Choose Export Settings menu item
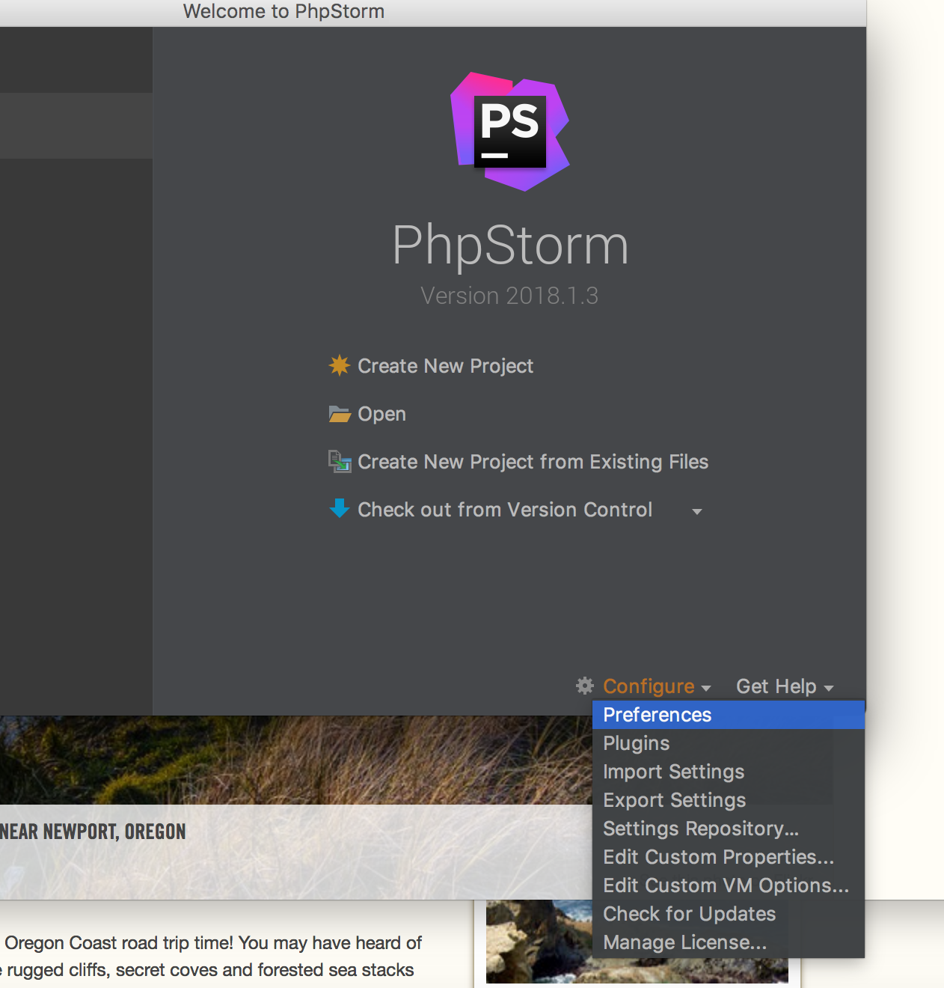The width and height of the screenshot is (944, 988). click(729, 800)
